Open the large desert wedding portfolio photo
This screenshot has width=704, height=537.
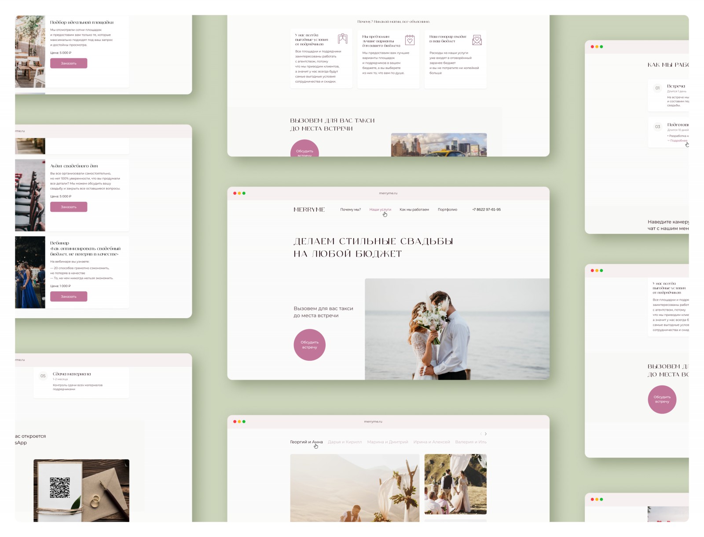pyautogui.click(x=355, y=488)
